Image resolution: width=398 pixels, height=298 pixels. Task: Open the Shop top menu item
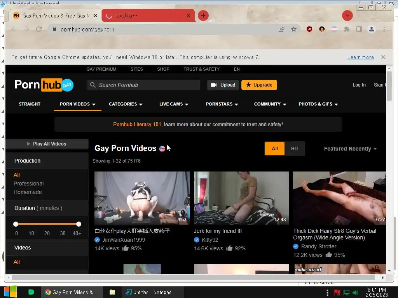point(163,69)
